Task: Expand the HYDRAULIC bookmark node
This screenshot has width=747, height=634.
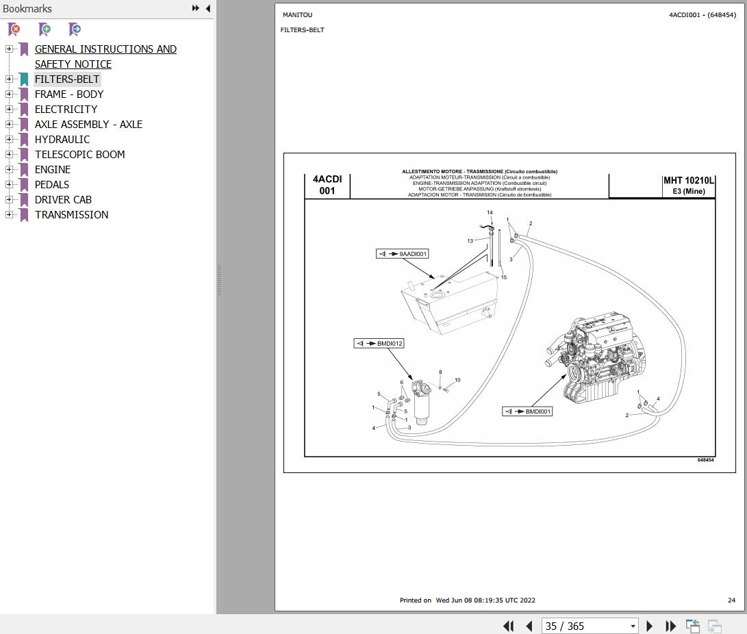Action: [x=9, y=139]
